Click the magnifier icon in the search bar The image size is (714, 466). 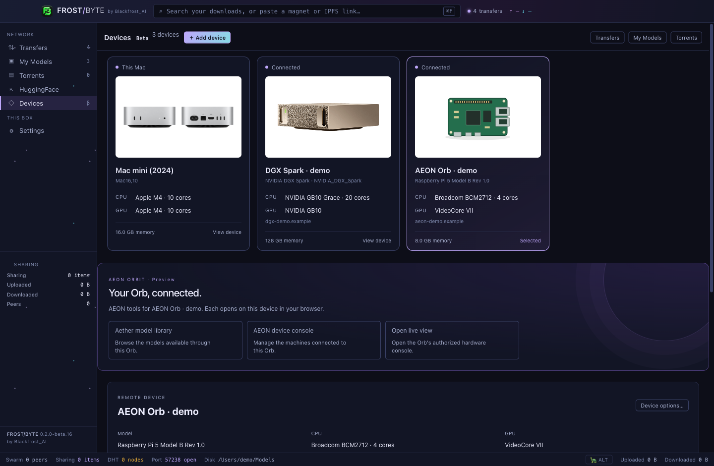(x=161, y=11)
